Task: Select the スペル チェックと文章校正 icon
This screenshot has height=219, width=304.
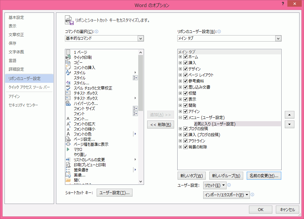Action: 68,88
